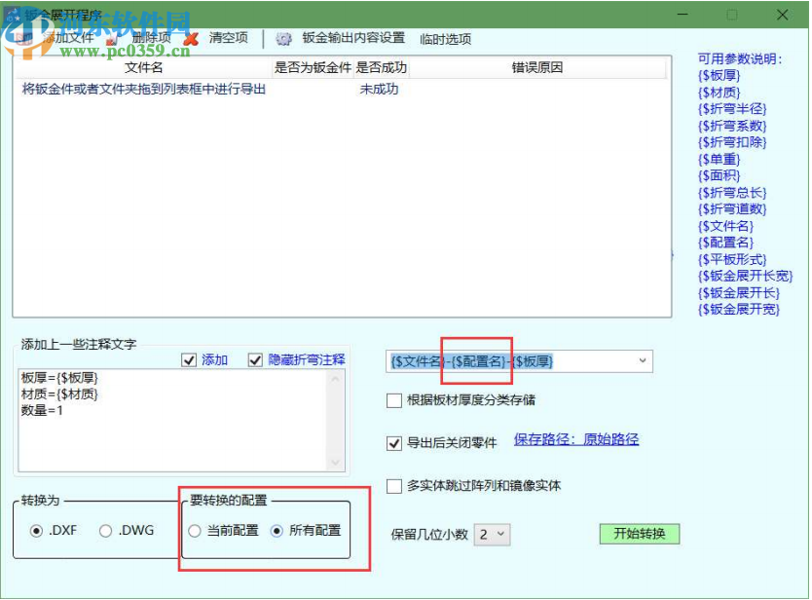Click the gear icon for 钣金输出内容设置
This screenshot has width=812, height=600.
283,39
